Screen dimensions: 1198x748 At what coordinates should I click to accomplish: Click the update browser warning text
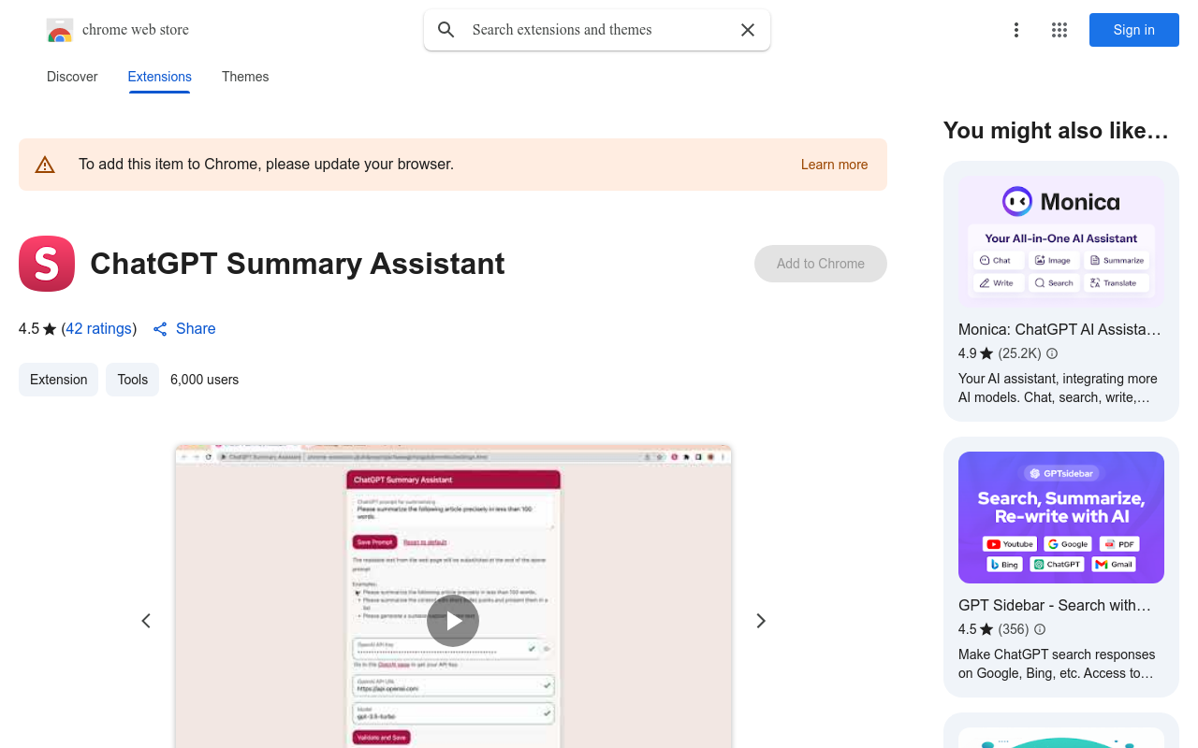(266, 165)
